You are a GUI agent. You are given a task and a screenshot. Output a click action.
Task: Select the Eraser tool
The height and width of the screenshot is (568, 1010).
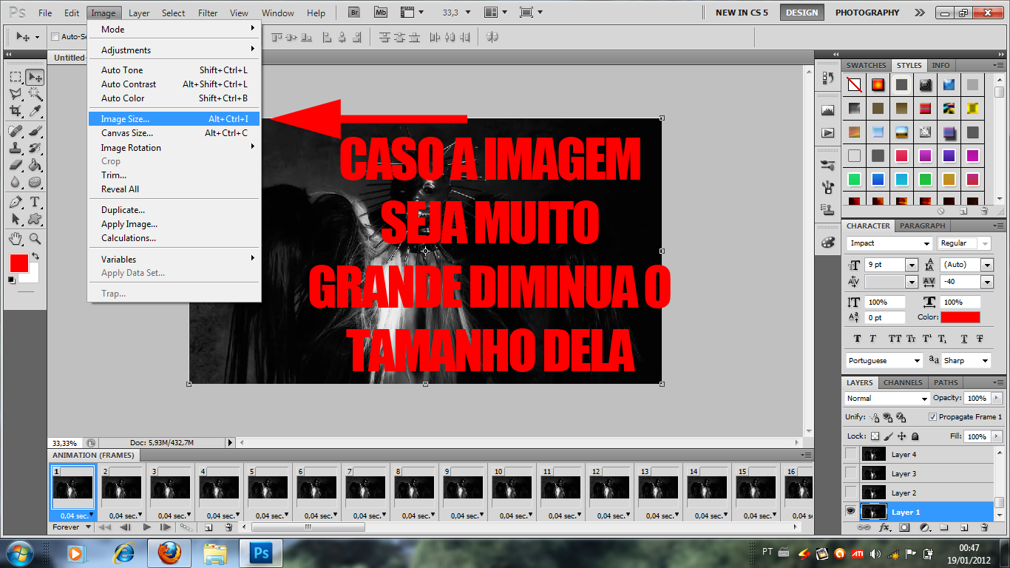tap(16, 165)
